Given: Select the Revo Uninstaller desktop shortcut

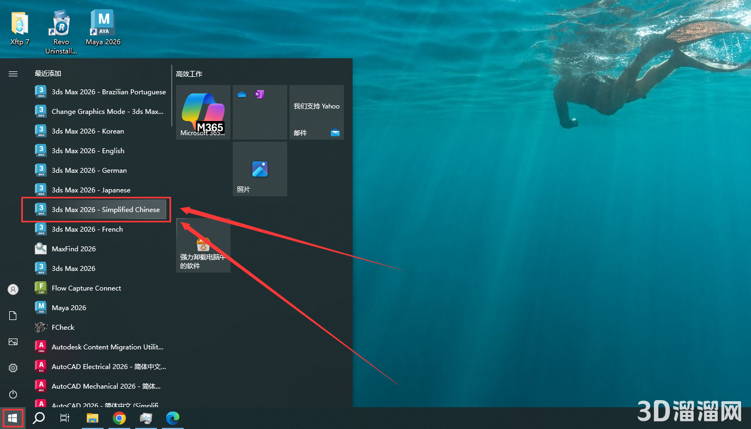Looking at the screenshot, I should [61, 32].
